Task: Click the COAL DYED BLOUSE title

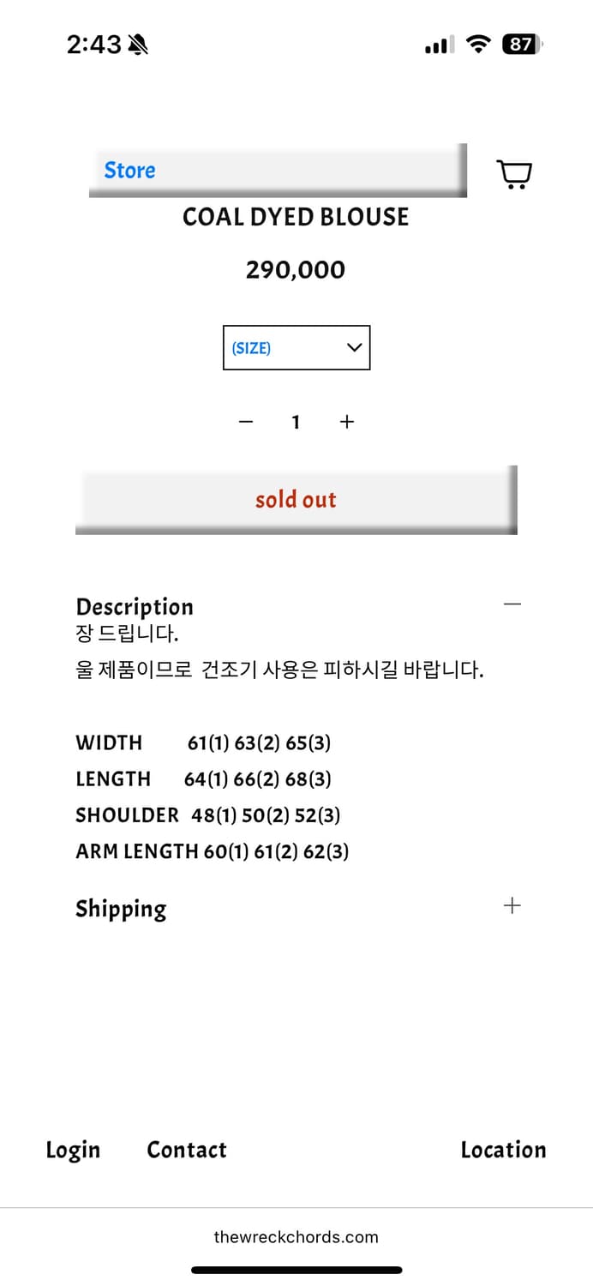Action: click(296, 217)
